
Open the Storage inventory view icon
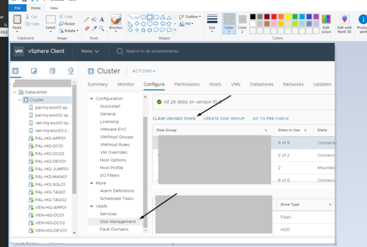52,71
